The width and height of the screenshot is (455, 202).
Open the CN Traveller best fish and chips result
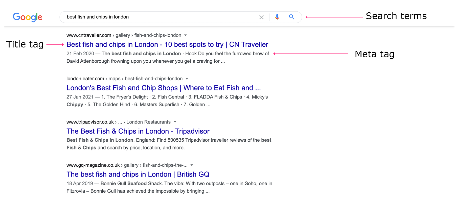pyautogui.click(x=167, y=44)
